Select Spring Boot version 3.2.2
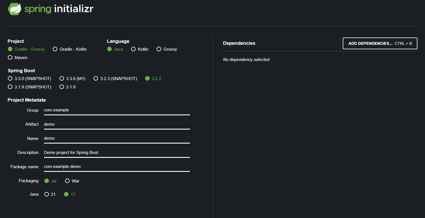 coord(153,79)
